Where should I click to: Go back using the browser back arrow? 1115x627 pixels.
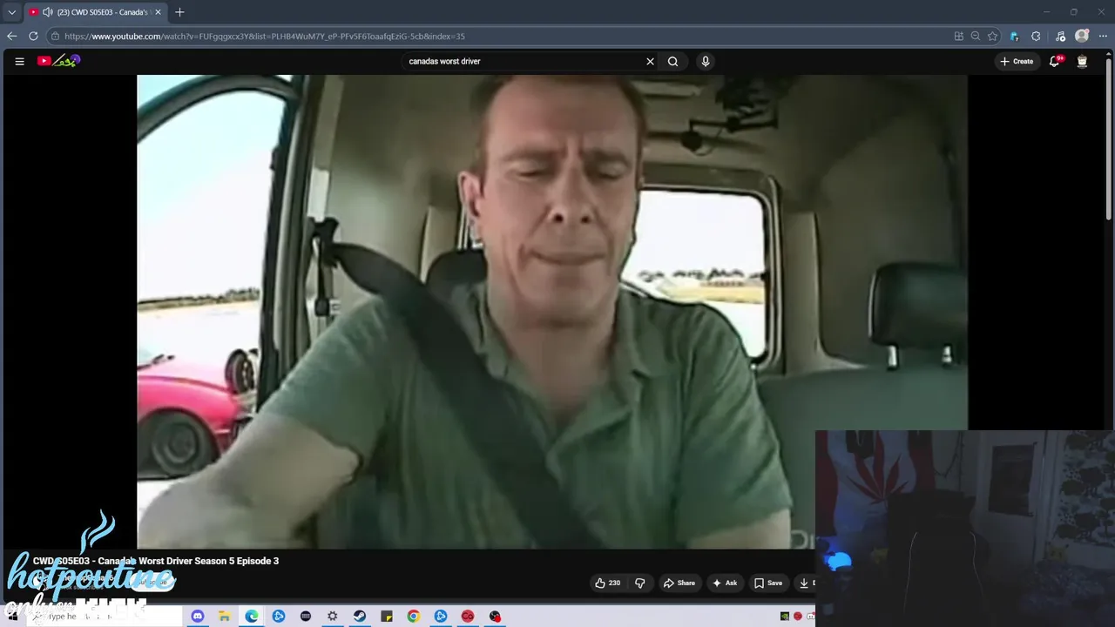[11, 36]
